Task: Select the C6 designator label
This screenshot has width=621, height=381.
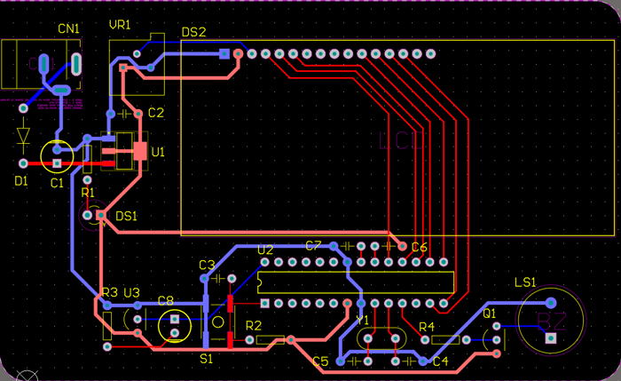Action: tap(419, 247)
